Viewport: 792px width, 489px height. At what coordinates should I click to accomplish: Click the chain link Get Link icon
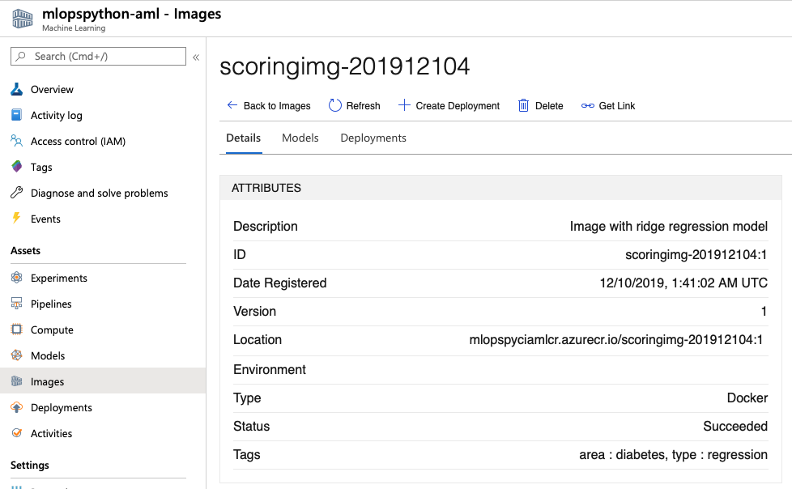[587, 105]
